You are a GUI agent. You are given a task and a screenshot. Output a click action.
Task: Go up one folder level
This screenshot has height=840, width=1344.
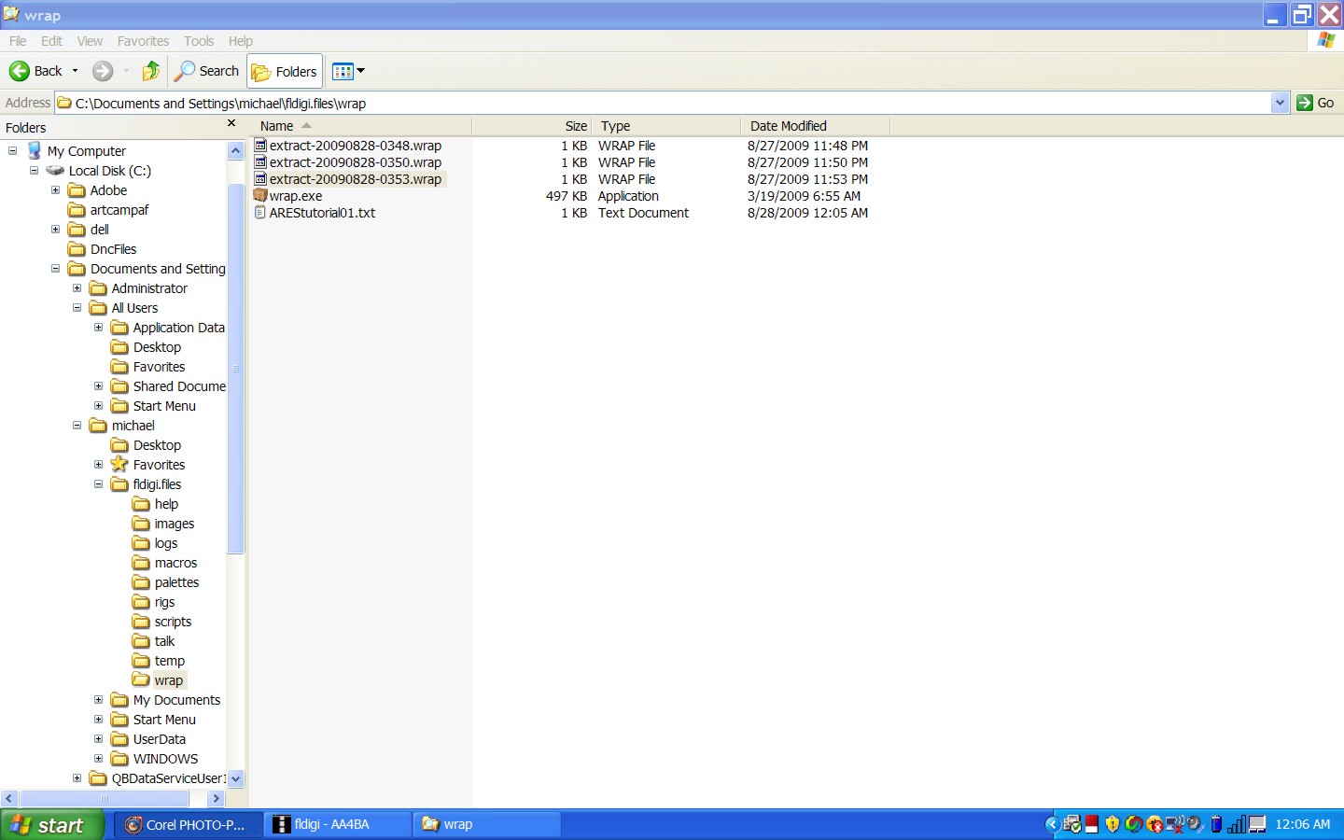point(151,71)
